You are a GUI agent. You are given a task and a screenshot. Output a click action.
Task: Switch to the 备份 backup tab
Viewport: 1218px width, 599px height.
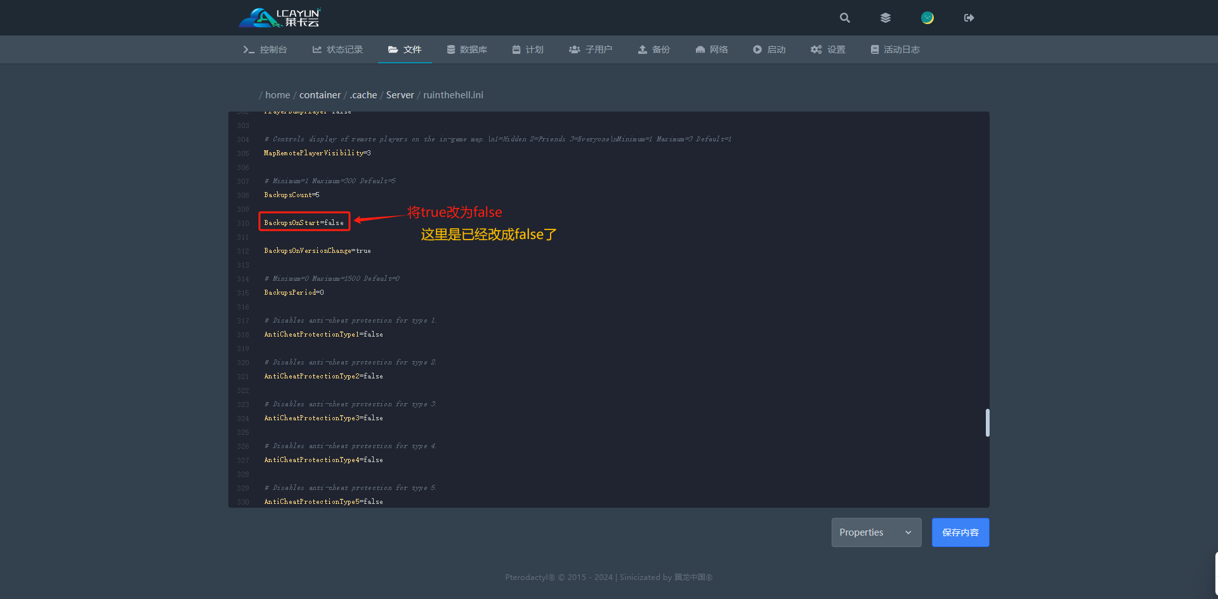654,49
